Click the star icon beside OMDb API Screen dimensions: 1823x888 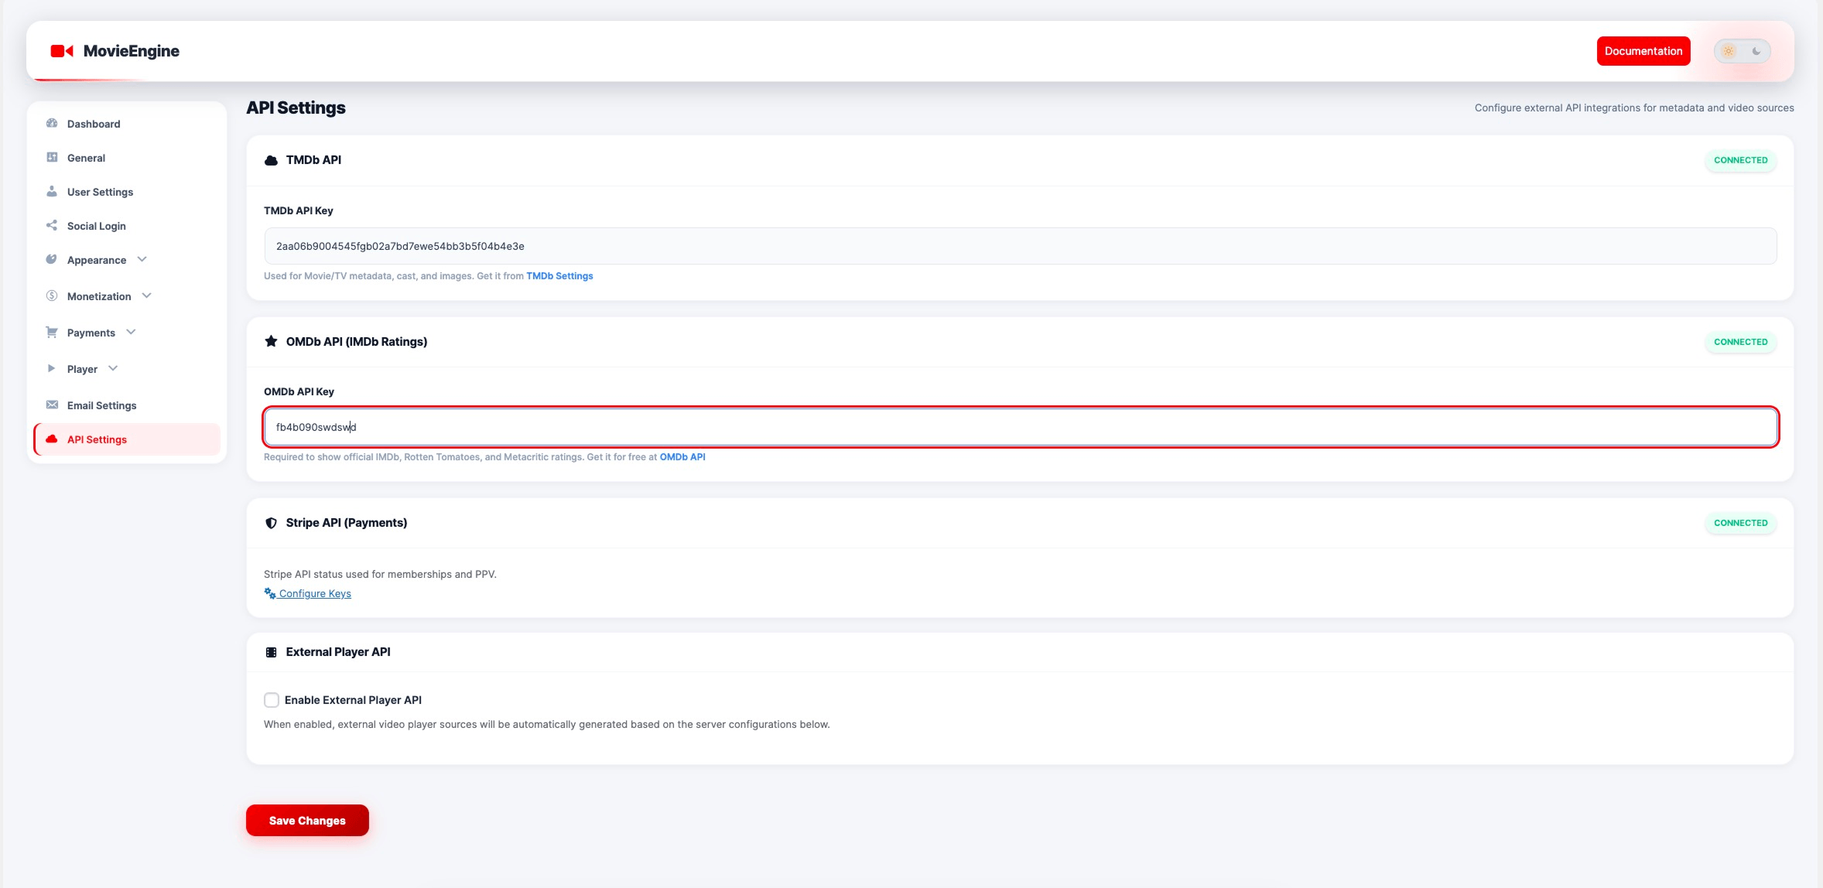click(x=270, y=340)
